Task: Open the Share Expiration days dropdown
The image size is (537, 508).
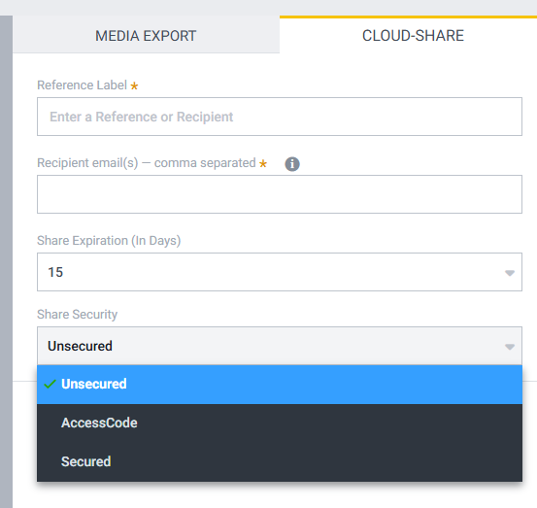Action: pyautogui.click(x=280, y=272)
